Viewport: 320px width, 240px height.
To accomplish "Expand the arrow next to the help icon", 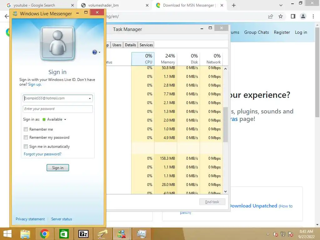I will coord(99,52).
